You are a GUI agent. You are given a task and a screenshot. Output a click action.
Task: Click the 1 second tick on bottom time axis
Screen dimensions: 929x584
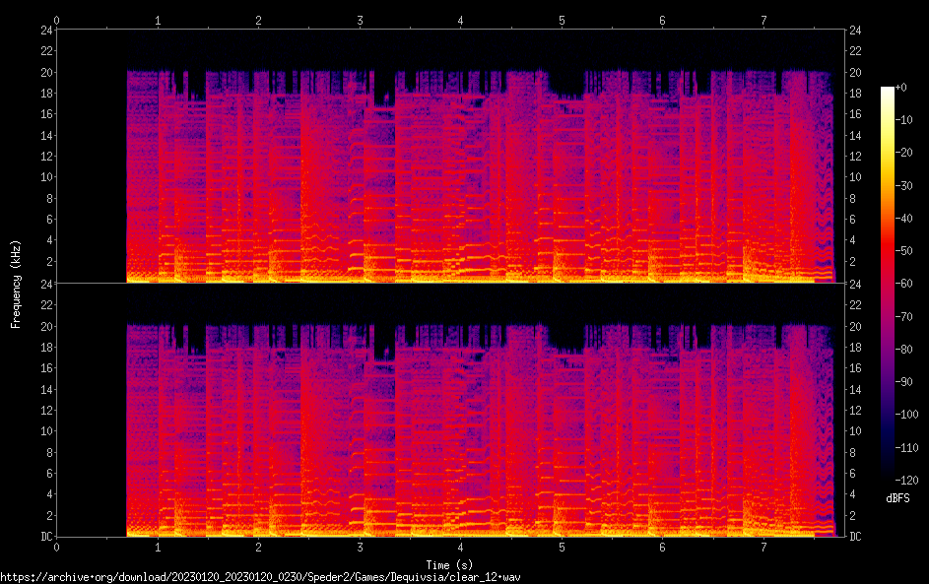[158, 547]
